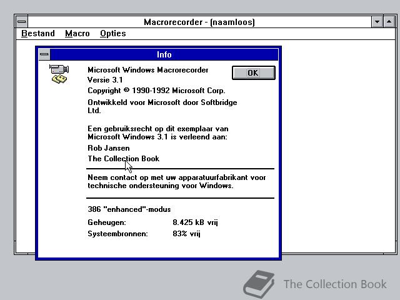Open the Macro menu
Image resolution: width=400 pixels, height=300 pixels.
click(x=77, y=33)
